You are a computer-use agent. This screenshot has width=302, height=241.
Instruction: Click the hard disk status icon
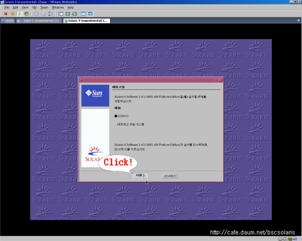(280, 239)
